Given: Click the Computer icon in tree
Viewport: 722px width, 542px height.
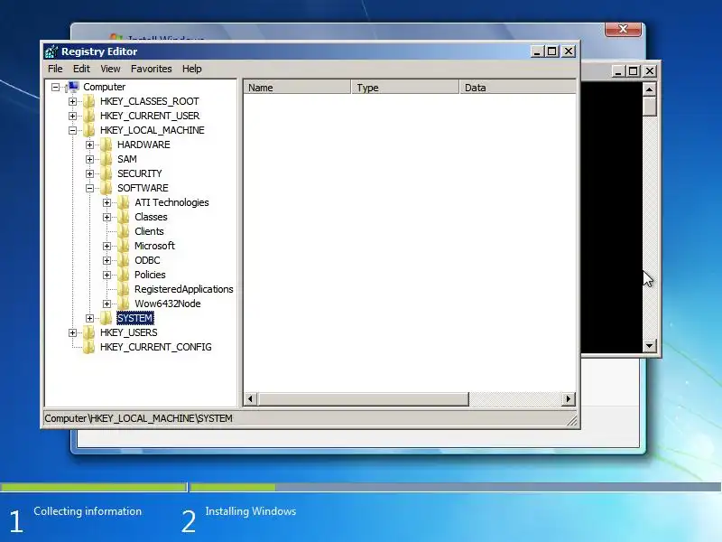Looking at the screenshot, I should [72, 87].
